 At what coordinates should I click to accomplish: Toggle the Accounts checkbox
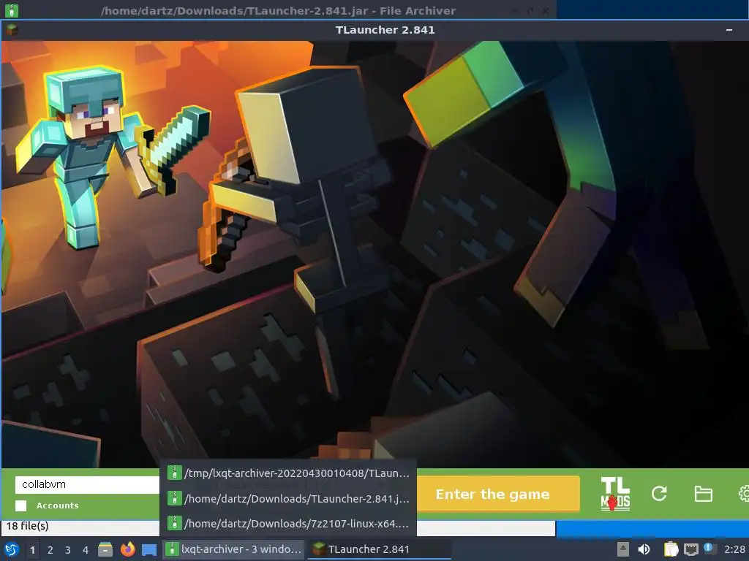21,505
